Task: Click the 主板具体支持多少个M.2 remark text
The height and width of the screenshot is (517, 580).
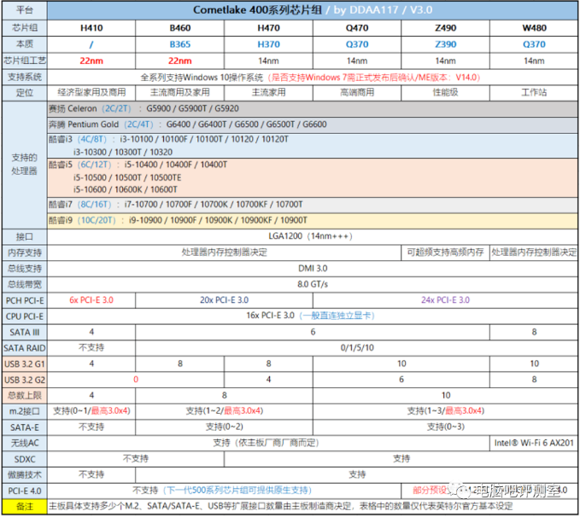Action: pyautogui.click(x=281, y=507)
